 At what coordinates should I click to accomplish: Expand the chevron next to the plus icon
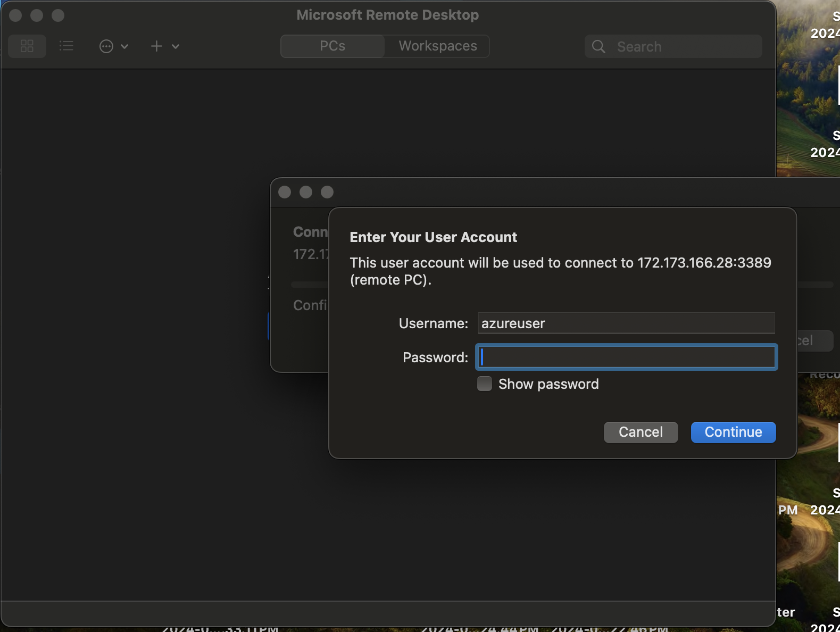pyautogui.click(x=176, y=46)
